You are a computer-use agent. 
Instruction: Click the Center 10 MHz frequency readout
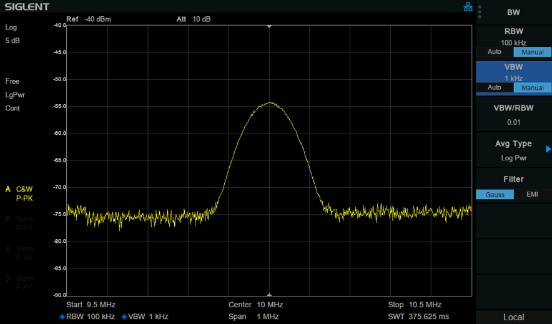(x=256, y=305)
